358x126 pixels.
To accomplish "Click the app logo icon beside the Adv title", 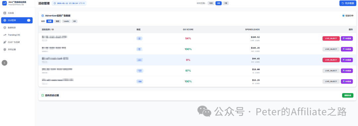I will coord(5,3).
